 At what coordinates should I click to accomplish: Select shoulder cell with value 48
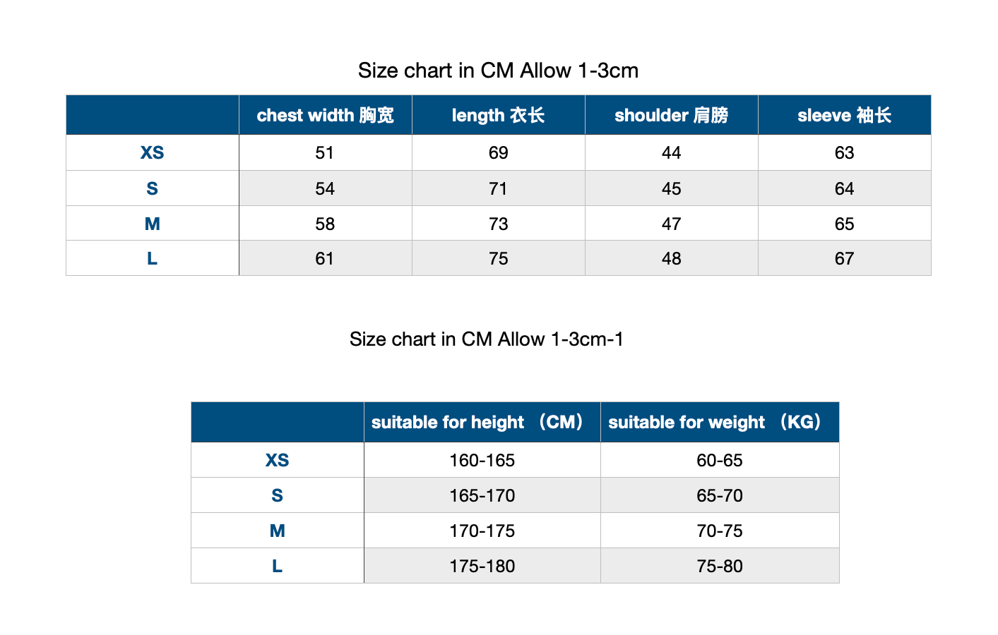[x=672, y=258]
